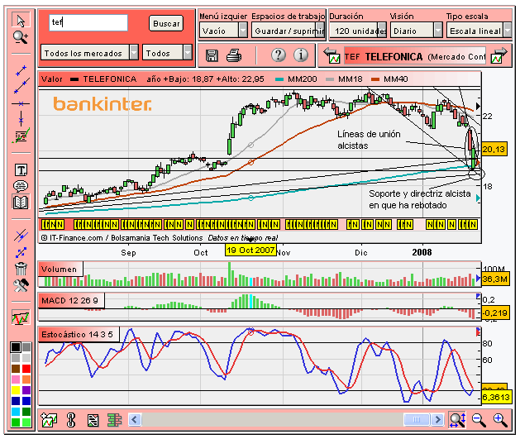Screen dimensions: 520x439
Task: Open the 'Todos' dropdown
Action: [x=167, y=53]
